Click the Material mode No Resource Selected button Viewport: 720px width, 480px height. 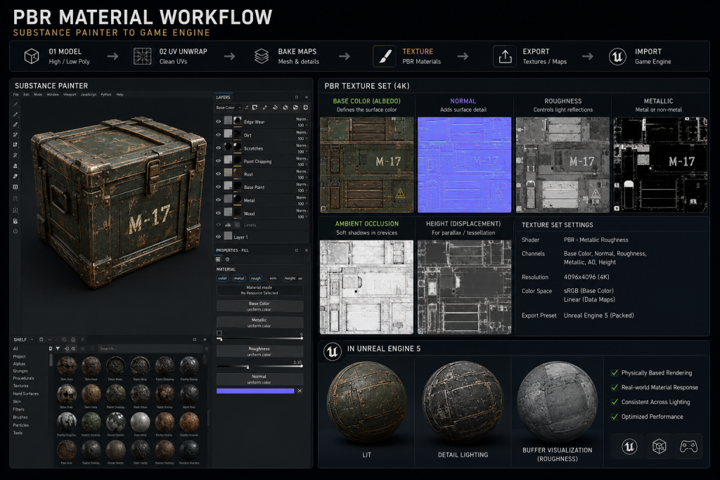259,290
